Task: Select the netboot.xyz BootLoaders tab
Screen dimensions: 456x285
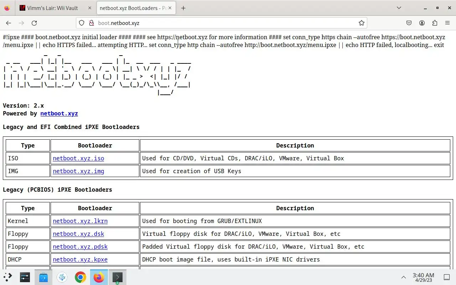Action: pos(135,8)
